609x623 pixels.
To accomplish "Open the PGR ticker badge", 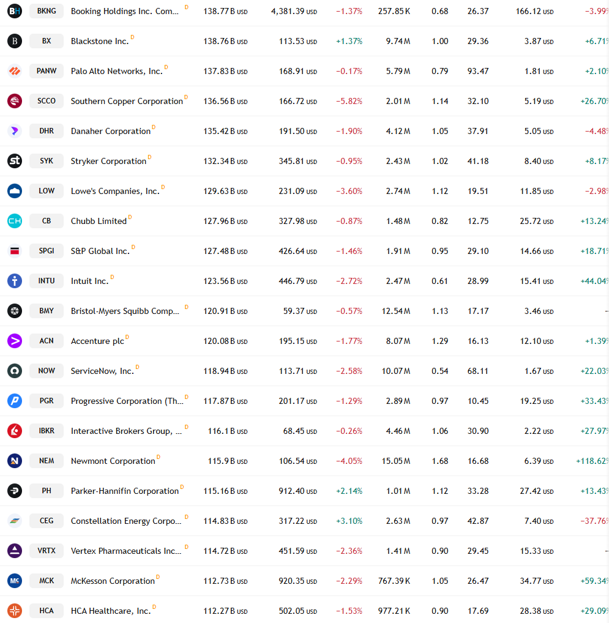I will 47,401.
